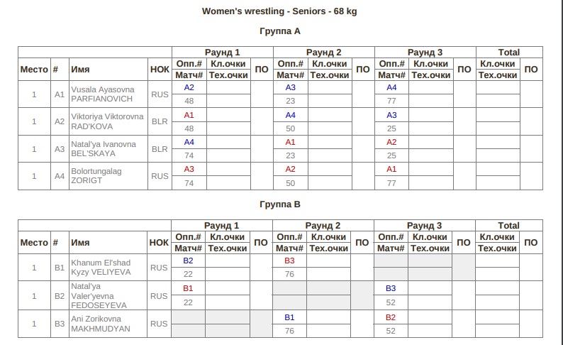563x345 pixels.
Task: Select Veliyeva's Round 2 opponent B3 link
Action: (x=289, y=261)
